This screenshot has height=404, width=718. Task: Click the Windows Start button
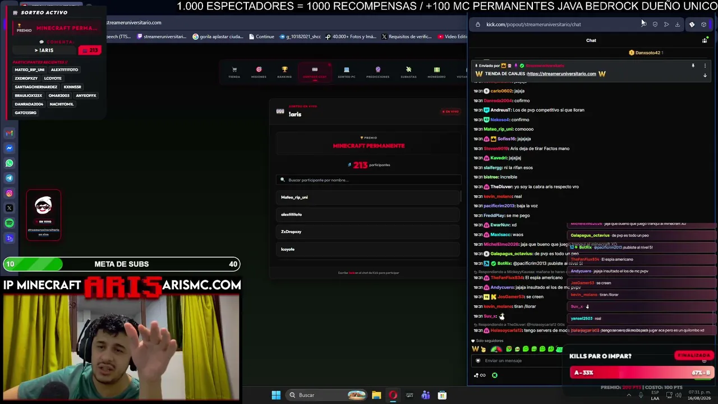click(276, 395)
